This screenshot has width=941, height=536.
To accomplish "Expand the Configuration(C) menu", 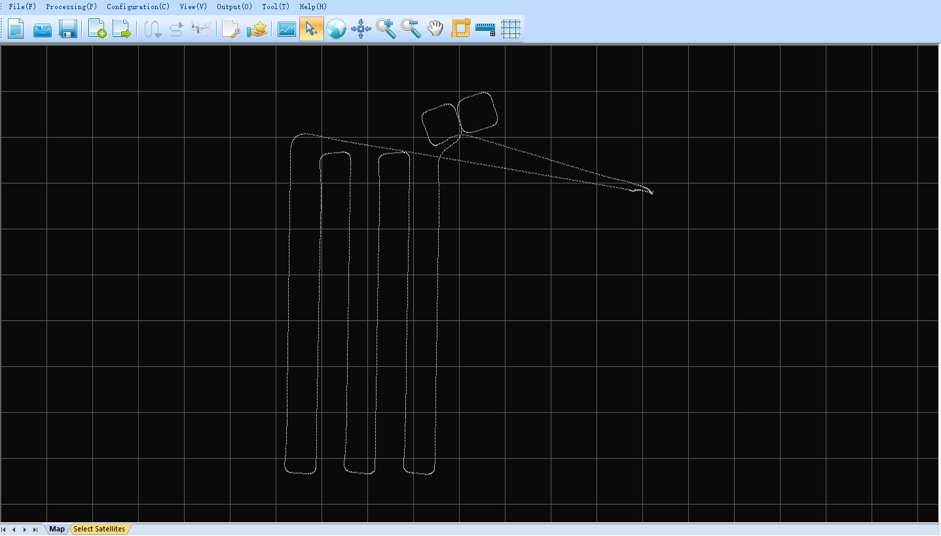I will coord(138,7).
